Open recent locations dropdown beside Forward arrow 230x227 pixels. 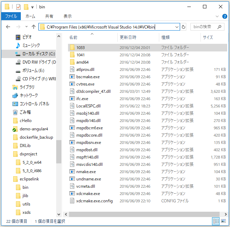coord(26,27)
